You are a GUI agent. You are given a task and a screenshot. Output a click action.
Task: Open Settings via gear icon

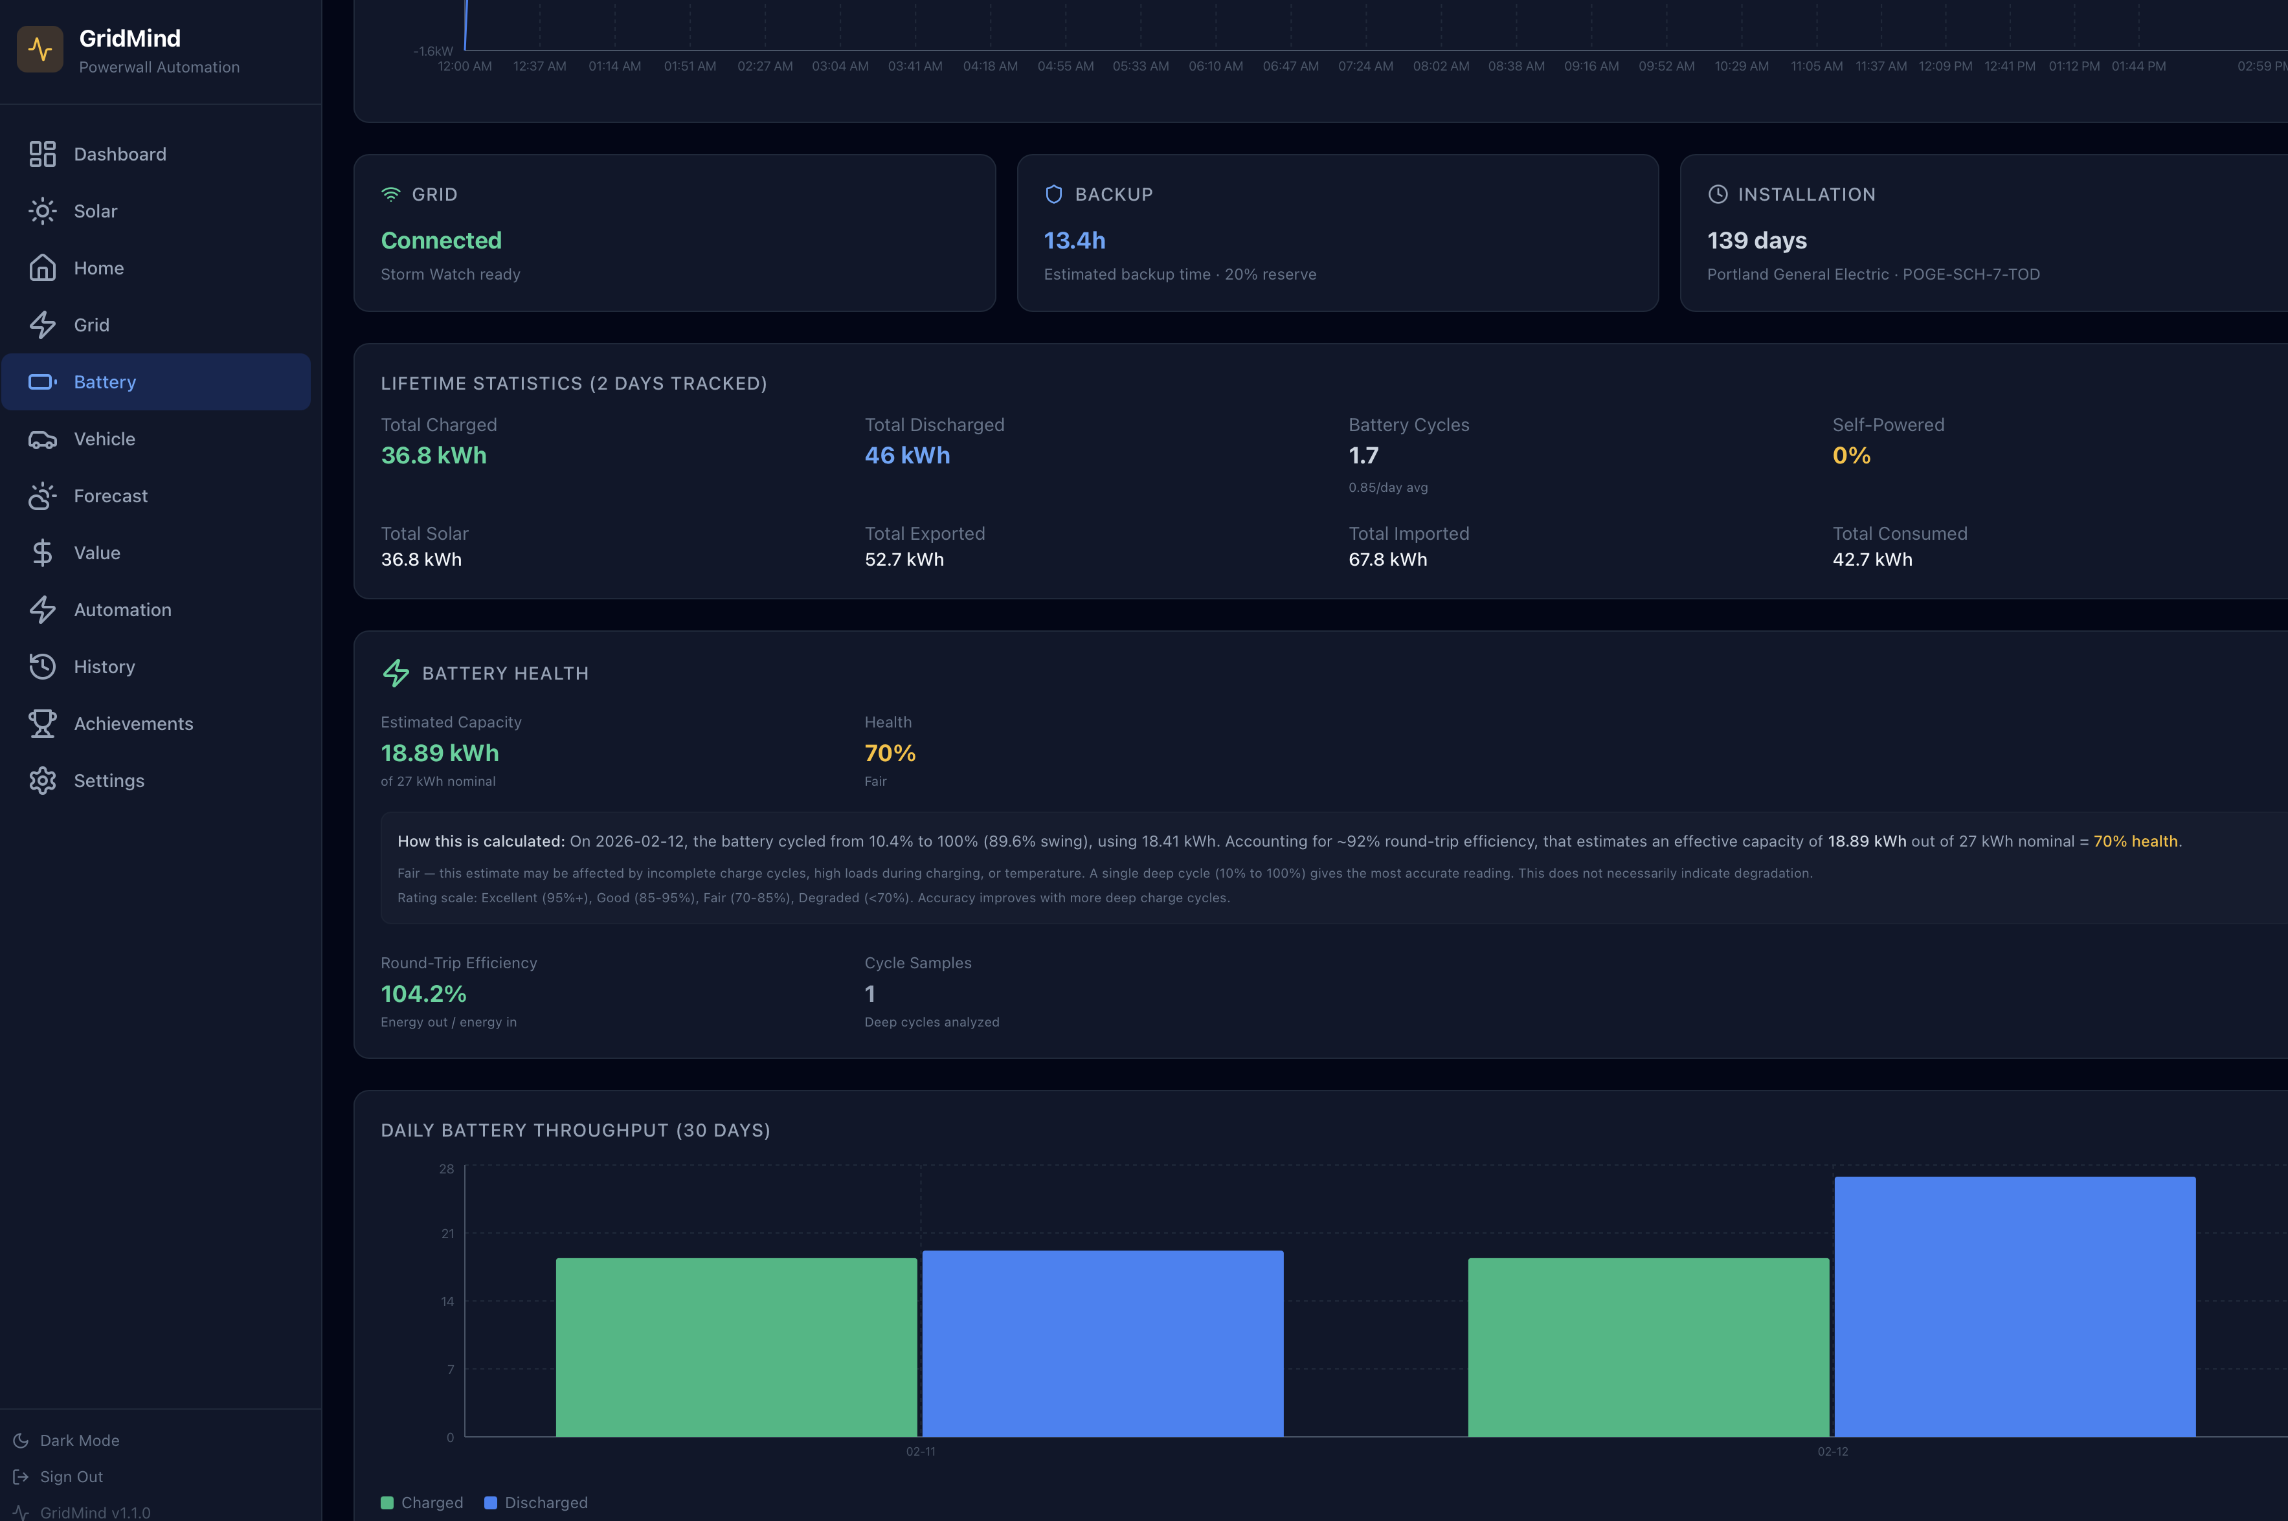[41, 781]
